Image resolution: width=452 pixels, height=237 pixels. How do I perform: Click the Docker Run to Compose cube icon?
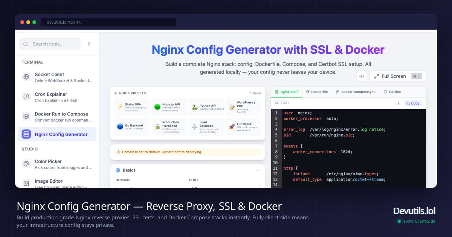26,117
